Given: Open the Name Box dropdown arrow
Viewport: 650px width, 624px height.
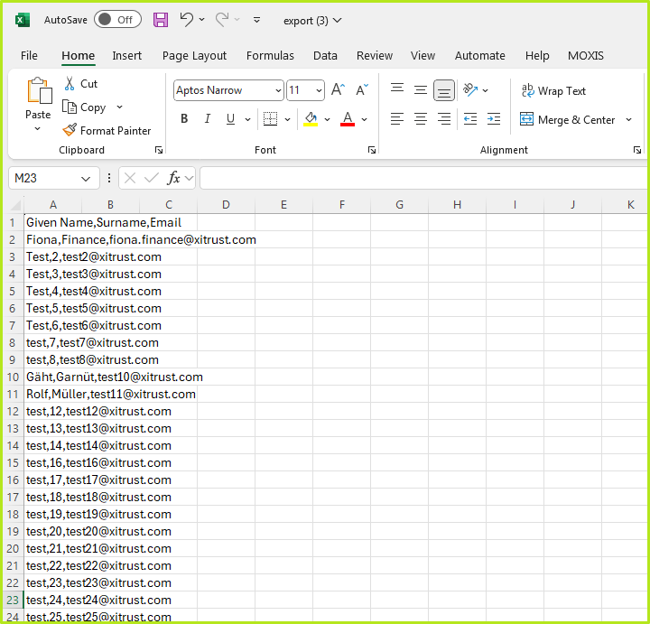Looking at the screenshot, I should [x=86, y=179].
